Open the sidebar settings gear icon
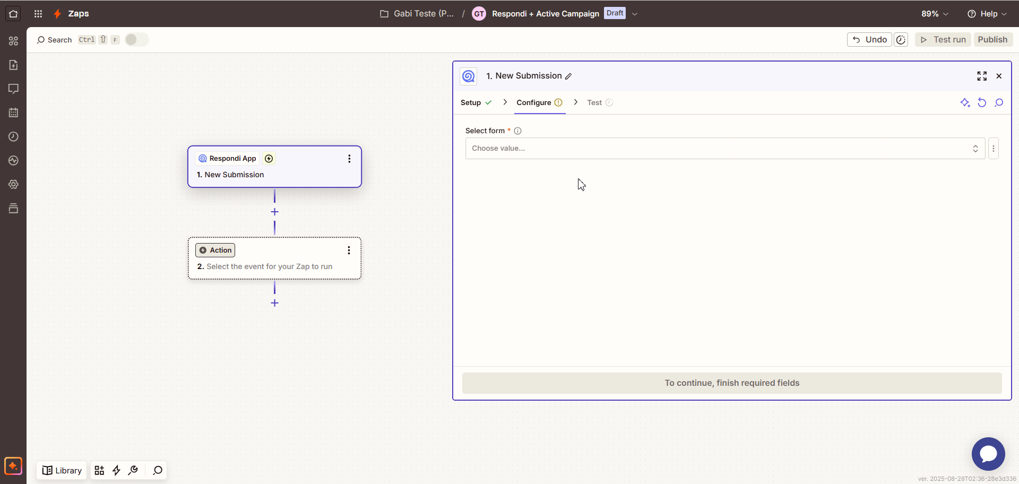The width and height of the screenshot is (1019, 484). 13,184
